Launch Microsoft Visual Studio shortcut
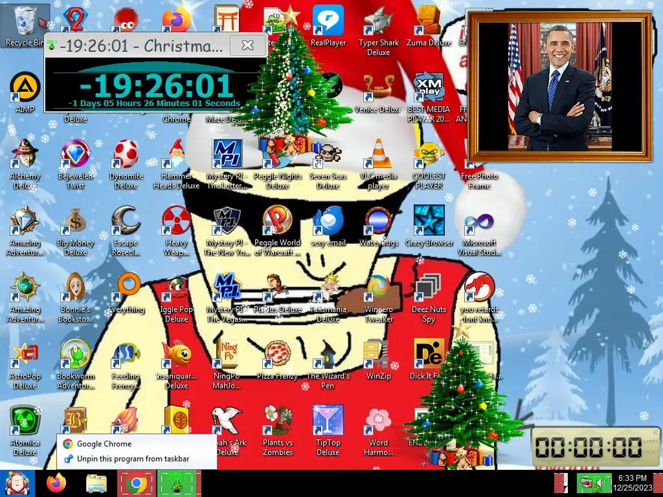This screenshot has width=663, height=497. [x=479, y=232]
